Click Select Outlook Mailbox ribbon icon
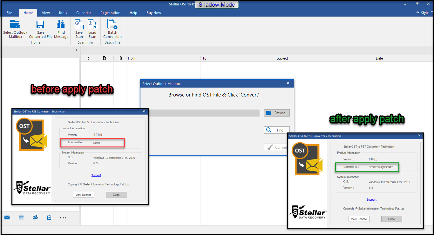 (x=15, y=24)
